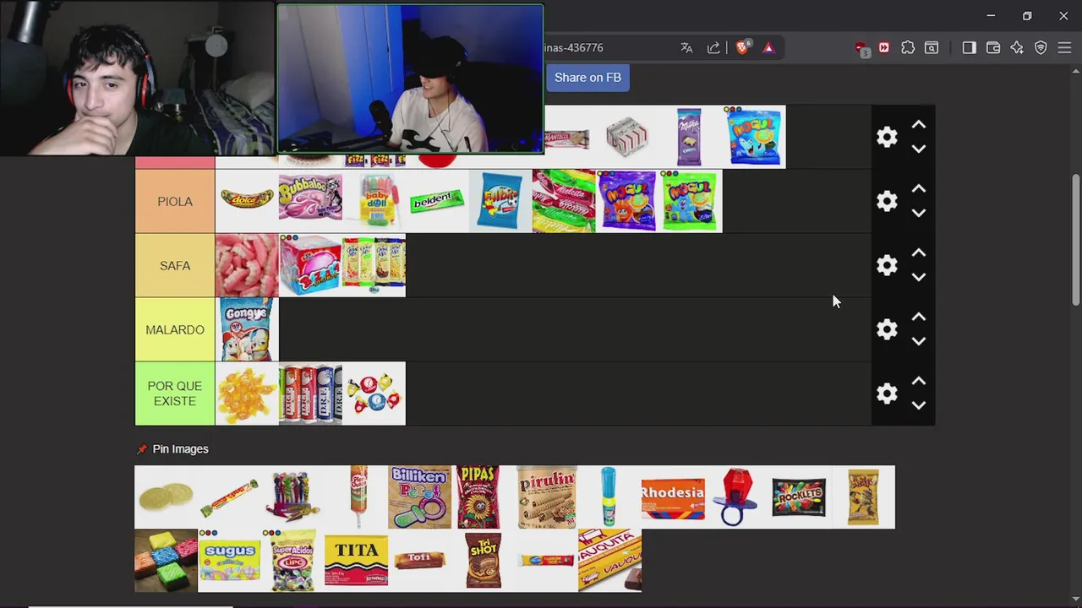
Task: Pick the Rhodesia image
Action: click(673, 497)
